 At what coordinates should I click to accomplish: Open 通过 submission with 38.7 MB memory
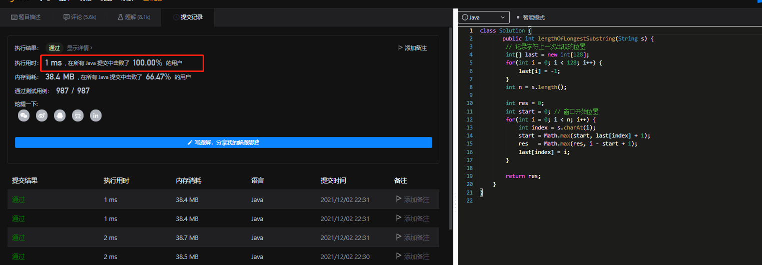coord(19,237)
